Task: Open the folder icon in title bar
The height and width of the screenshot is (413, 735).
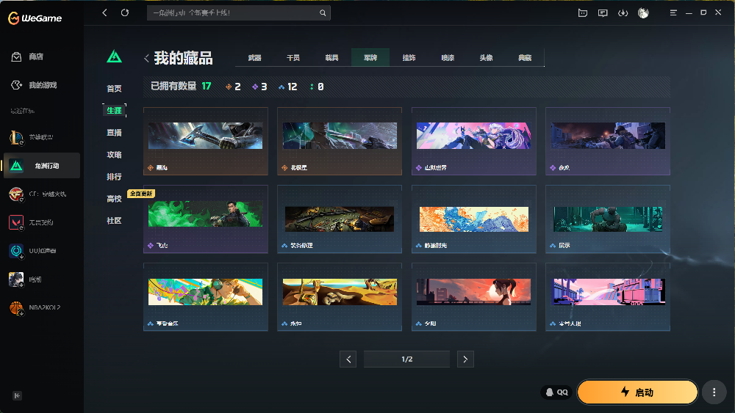Action: click(583, 13)
